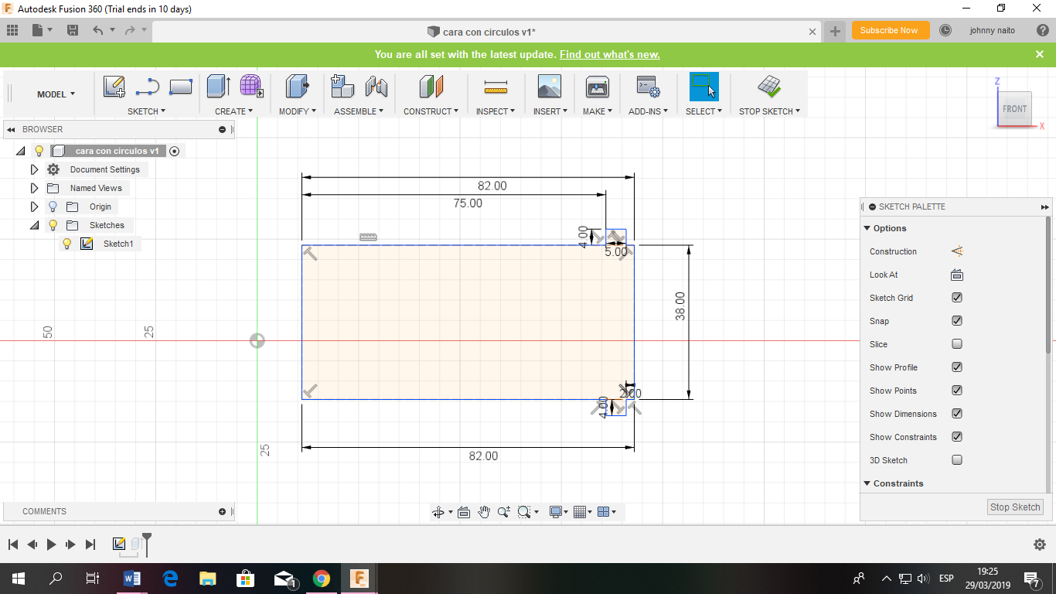Click the Construction line icon in palette
1056x594 pixels.
tap(956, 251)
